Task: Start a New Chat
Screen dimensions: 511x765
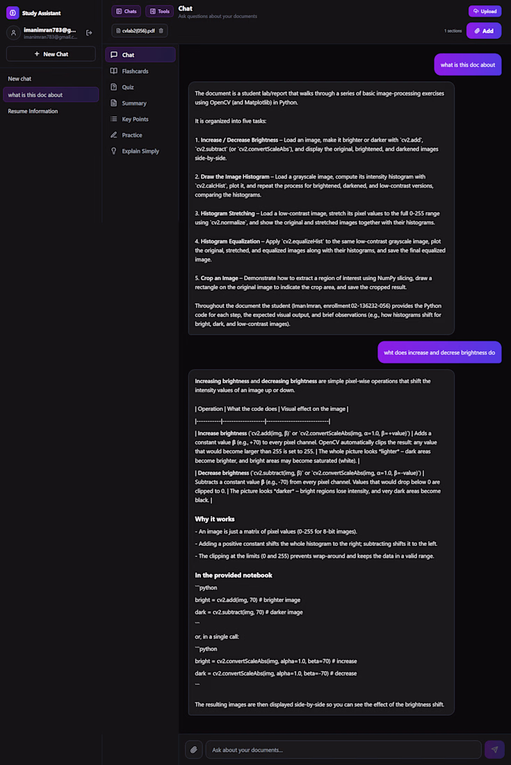Action: pos(51,54)
